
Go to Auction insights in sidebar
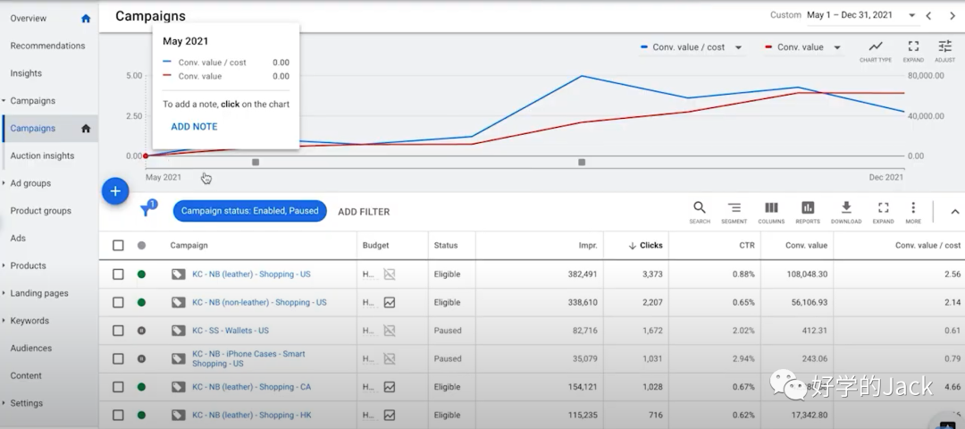[x=42, y=156]
